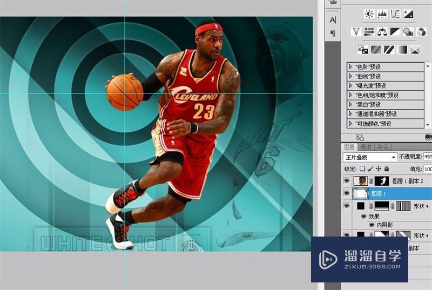Add a Color Balance adjustment with the scales icon
432x290 pixels.
[382, 32]
